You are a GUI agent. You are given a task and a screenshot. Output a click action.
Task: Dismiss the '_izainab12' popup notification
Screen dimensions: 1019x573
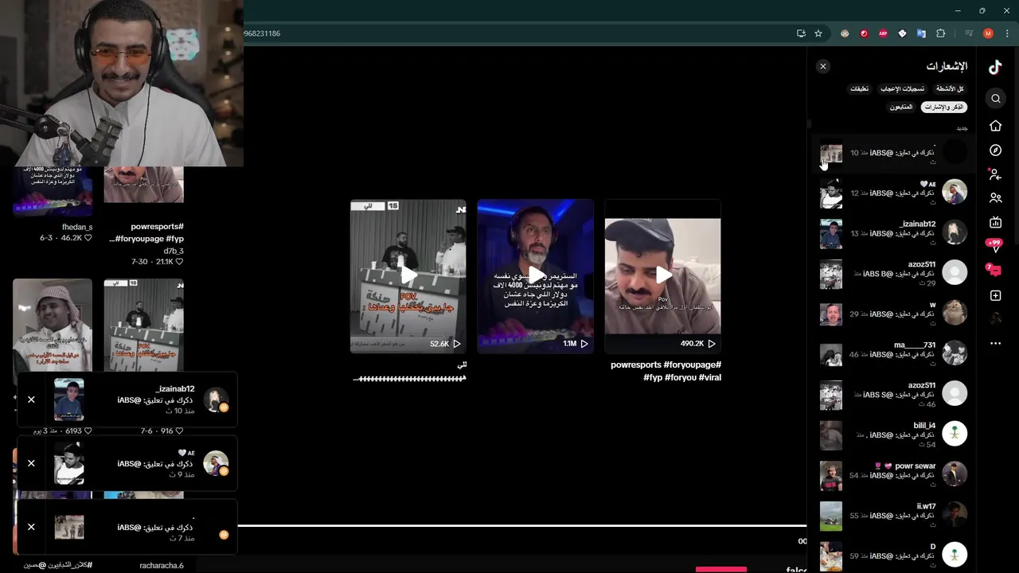31,400
